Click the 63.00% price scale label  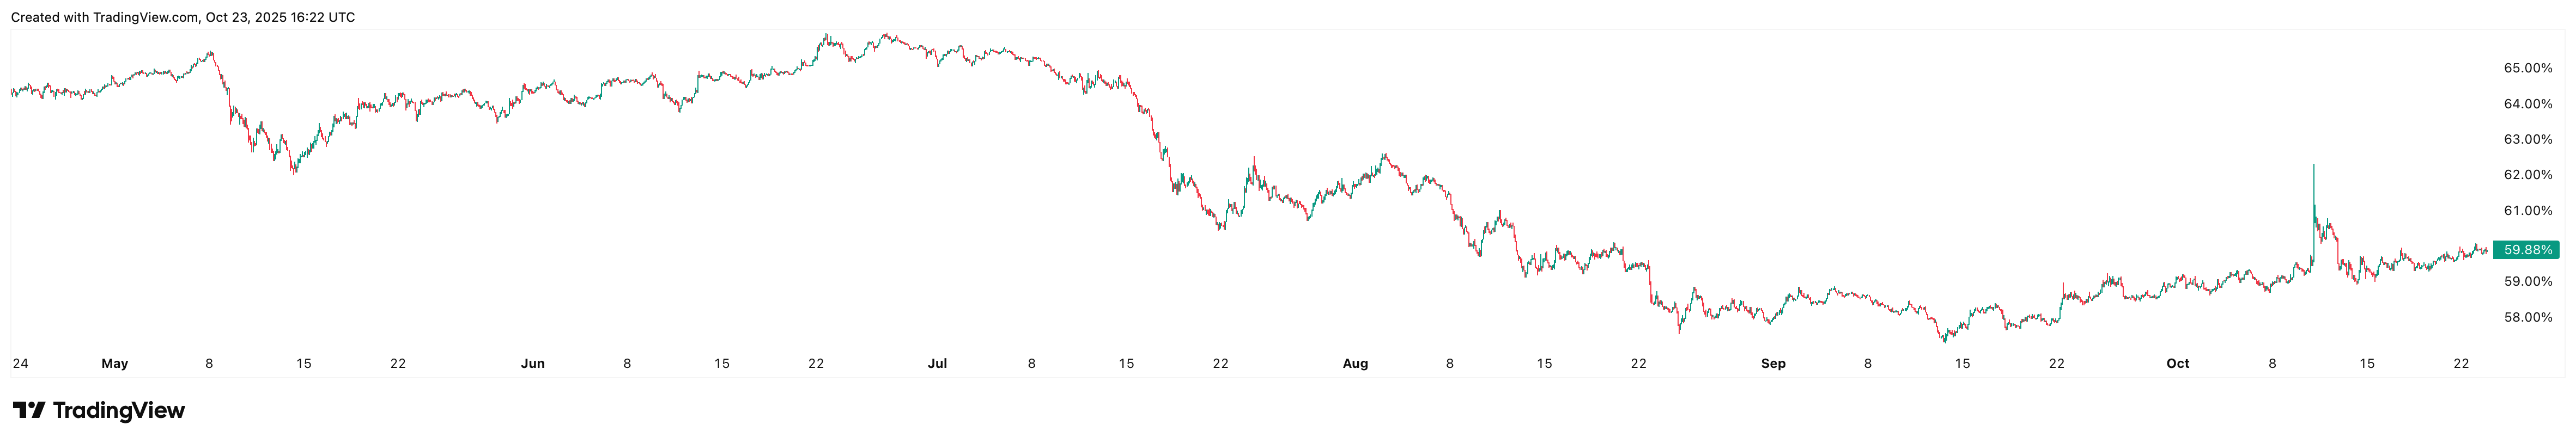[x=2528, y=139]
